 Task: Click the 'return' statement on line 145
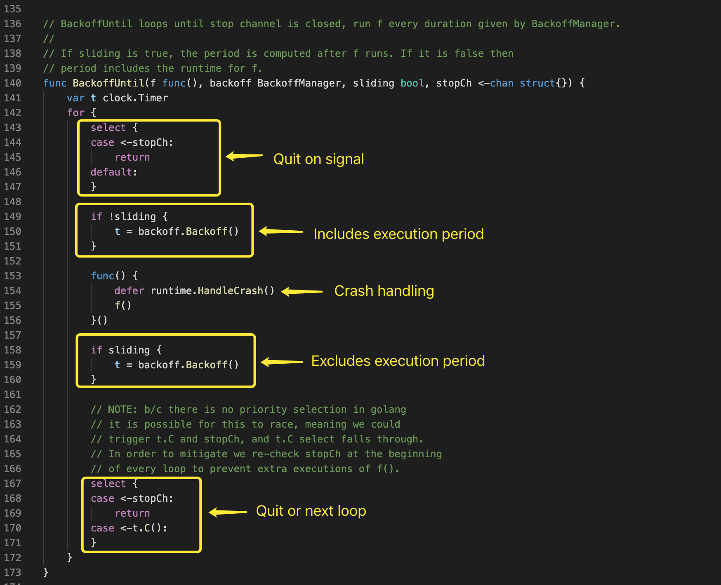(x=132, y=157)
